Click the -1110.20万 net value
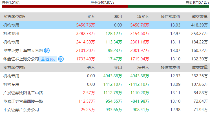The height and width of the screenshot is (114, 210). (139, 93)
